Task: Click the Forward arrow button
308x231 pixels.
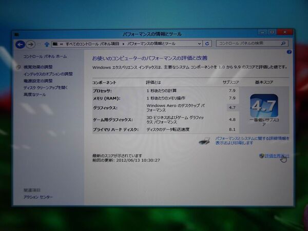Action: [30, 44]
